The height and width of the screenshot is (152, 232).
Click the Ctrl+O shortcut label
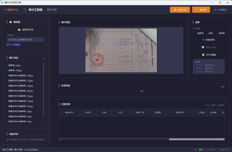coord(199,65)
